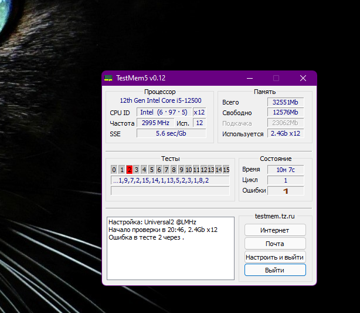Select test indicator 14
This screenshot has width=360, height=313.
tap(219, 170)
